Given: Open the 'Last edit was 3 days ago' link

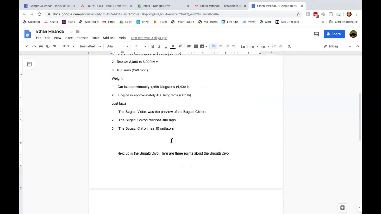Looking at the screenshot, I should pyautogui.click(x=149, y=38).
